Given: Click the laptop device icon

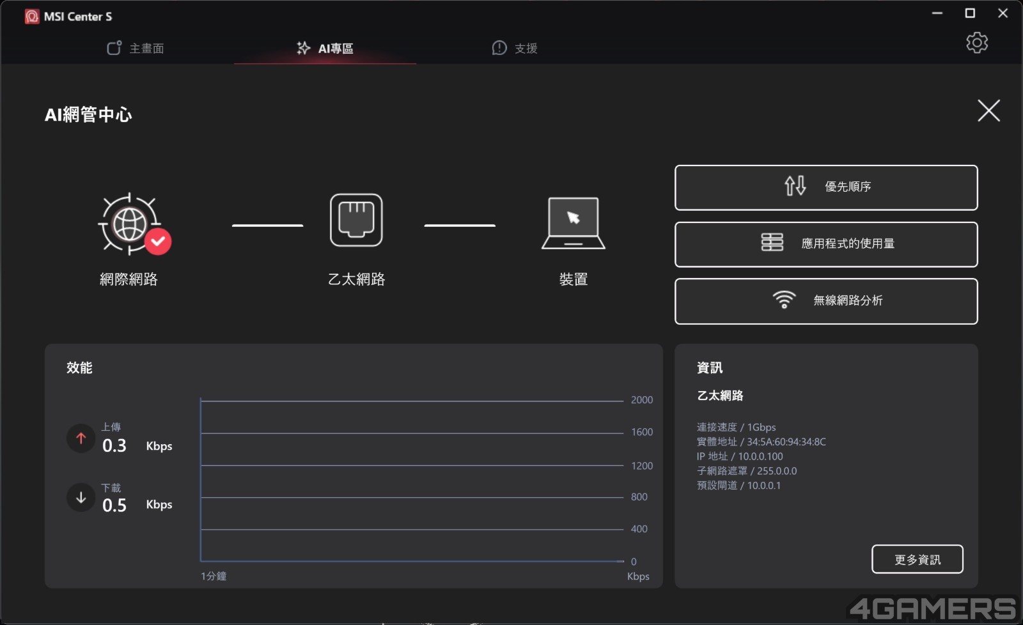Looking at the screenshot, I should point(574,223).
